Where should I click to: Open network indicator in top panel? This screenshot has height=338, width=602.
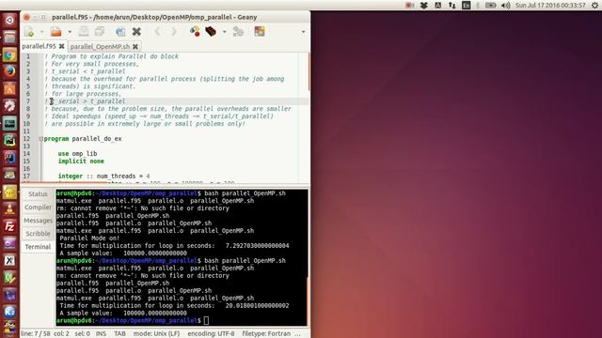pos(451,5)
